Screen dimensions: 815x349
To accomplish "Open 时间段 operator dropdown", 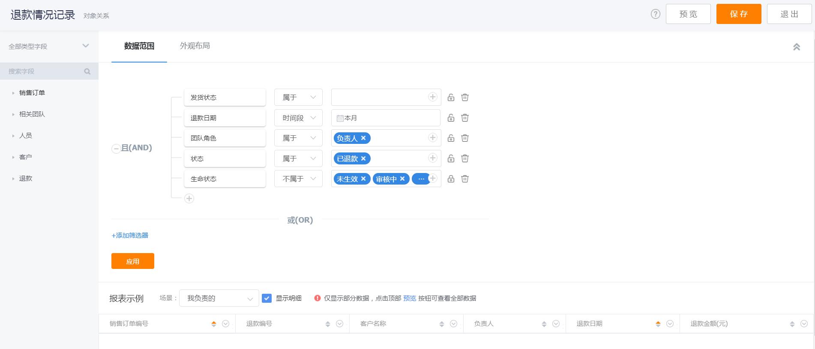I will [x=298, y=118].
